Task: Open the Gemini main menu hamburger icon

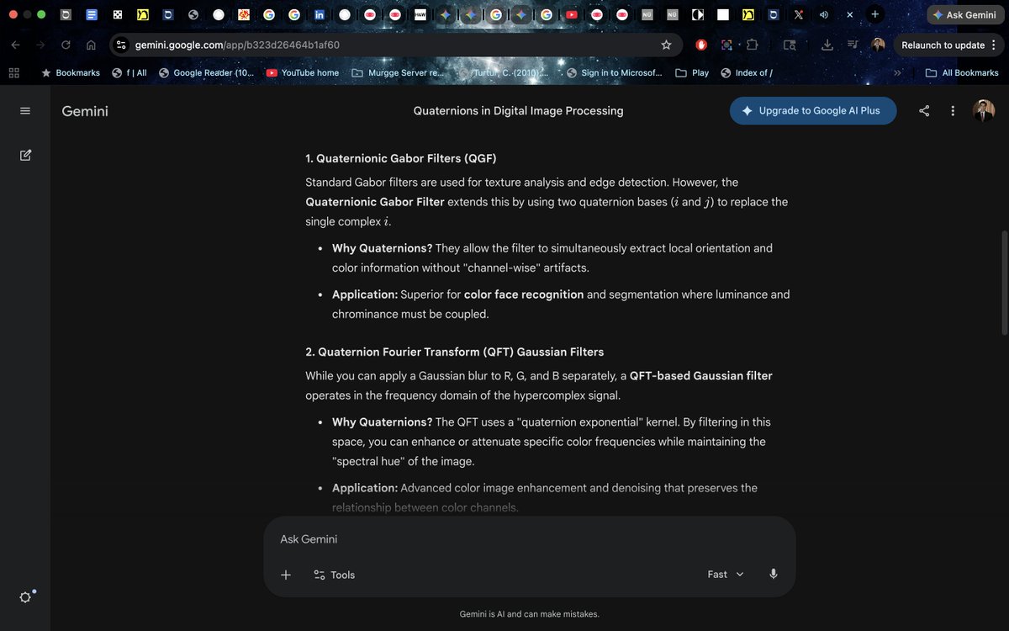Action: [x=25, y=111]
